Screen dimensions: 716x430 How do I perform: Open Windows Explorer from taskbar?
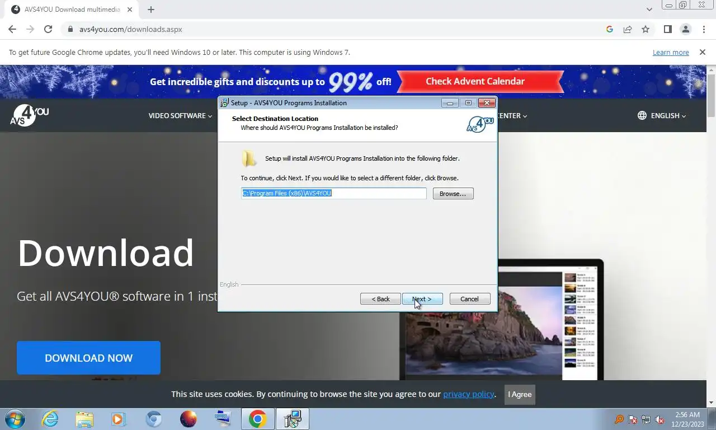pyautogui.click(x=84, y=419)
